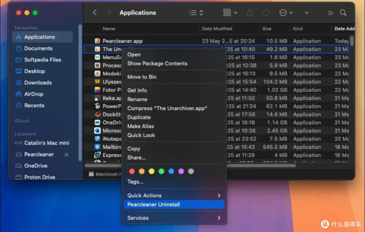The image size is (365, 232).
Task: Click the Mailbird app icon
Action: [x=97, y=147]
